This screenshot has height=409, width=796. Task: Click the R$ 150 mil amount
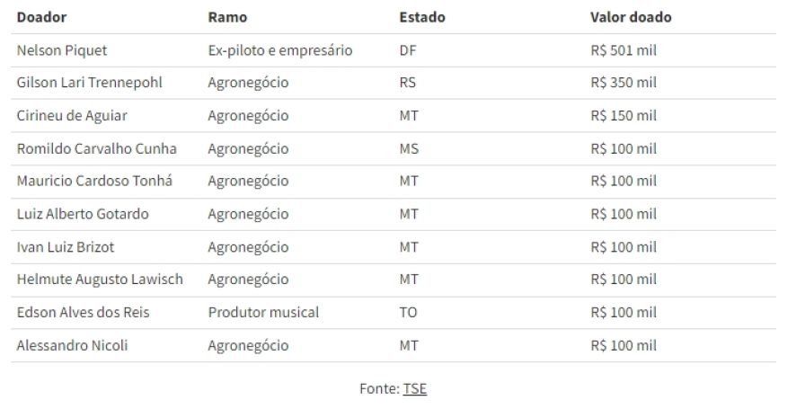624,116
